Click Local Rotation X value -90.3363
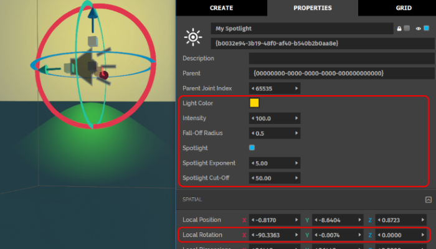Image resolution: width=436 pixels, height=249 pixels. pyautogui.click(x=267, y=235)
